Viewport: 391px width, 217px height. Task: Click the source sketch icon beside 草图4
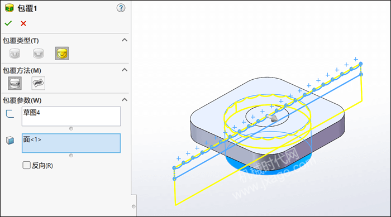coord(10,114)
